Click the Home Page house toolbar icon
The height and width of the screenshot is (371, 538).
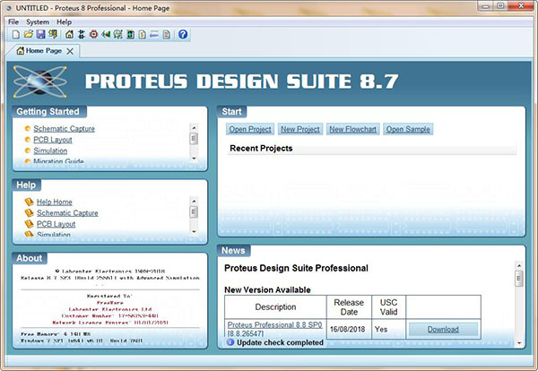pos(69,34)
